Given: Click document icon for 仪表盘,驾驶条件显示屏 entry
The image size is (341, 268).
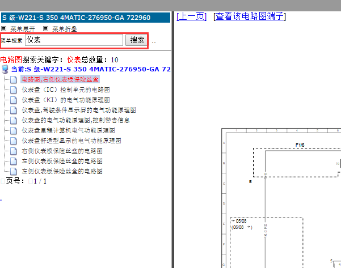Looking at the screenshot, I should (x=13, y=110).
